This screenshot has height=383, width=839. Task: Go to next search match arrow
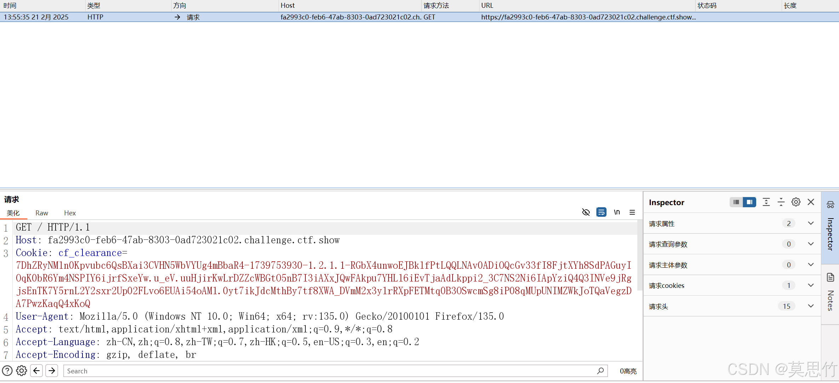(52, 371)
